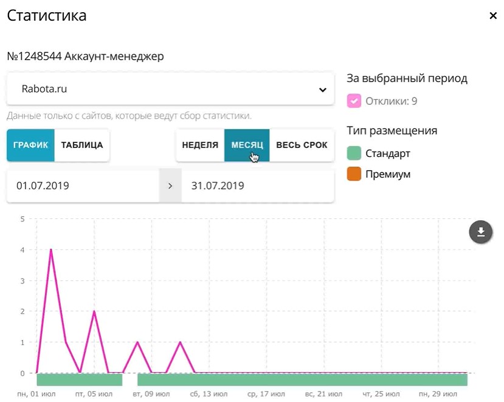Close the Статистика dialog with the X

point(492,15)
